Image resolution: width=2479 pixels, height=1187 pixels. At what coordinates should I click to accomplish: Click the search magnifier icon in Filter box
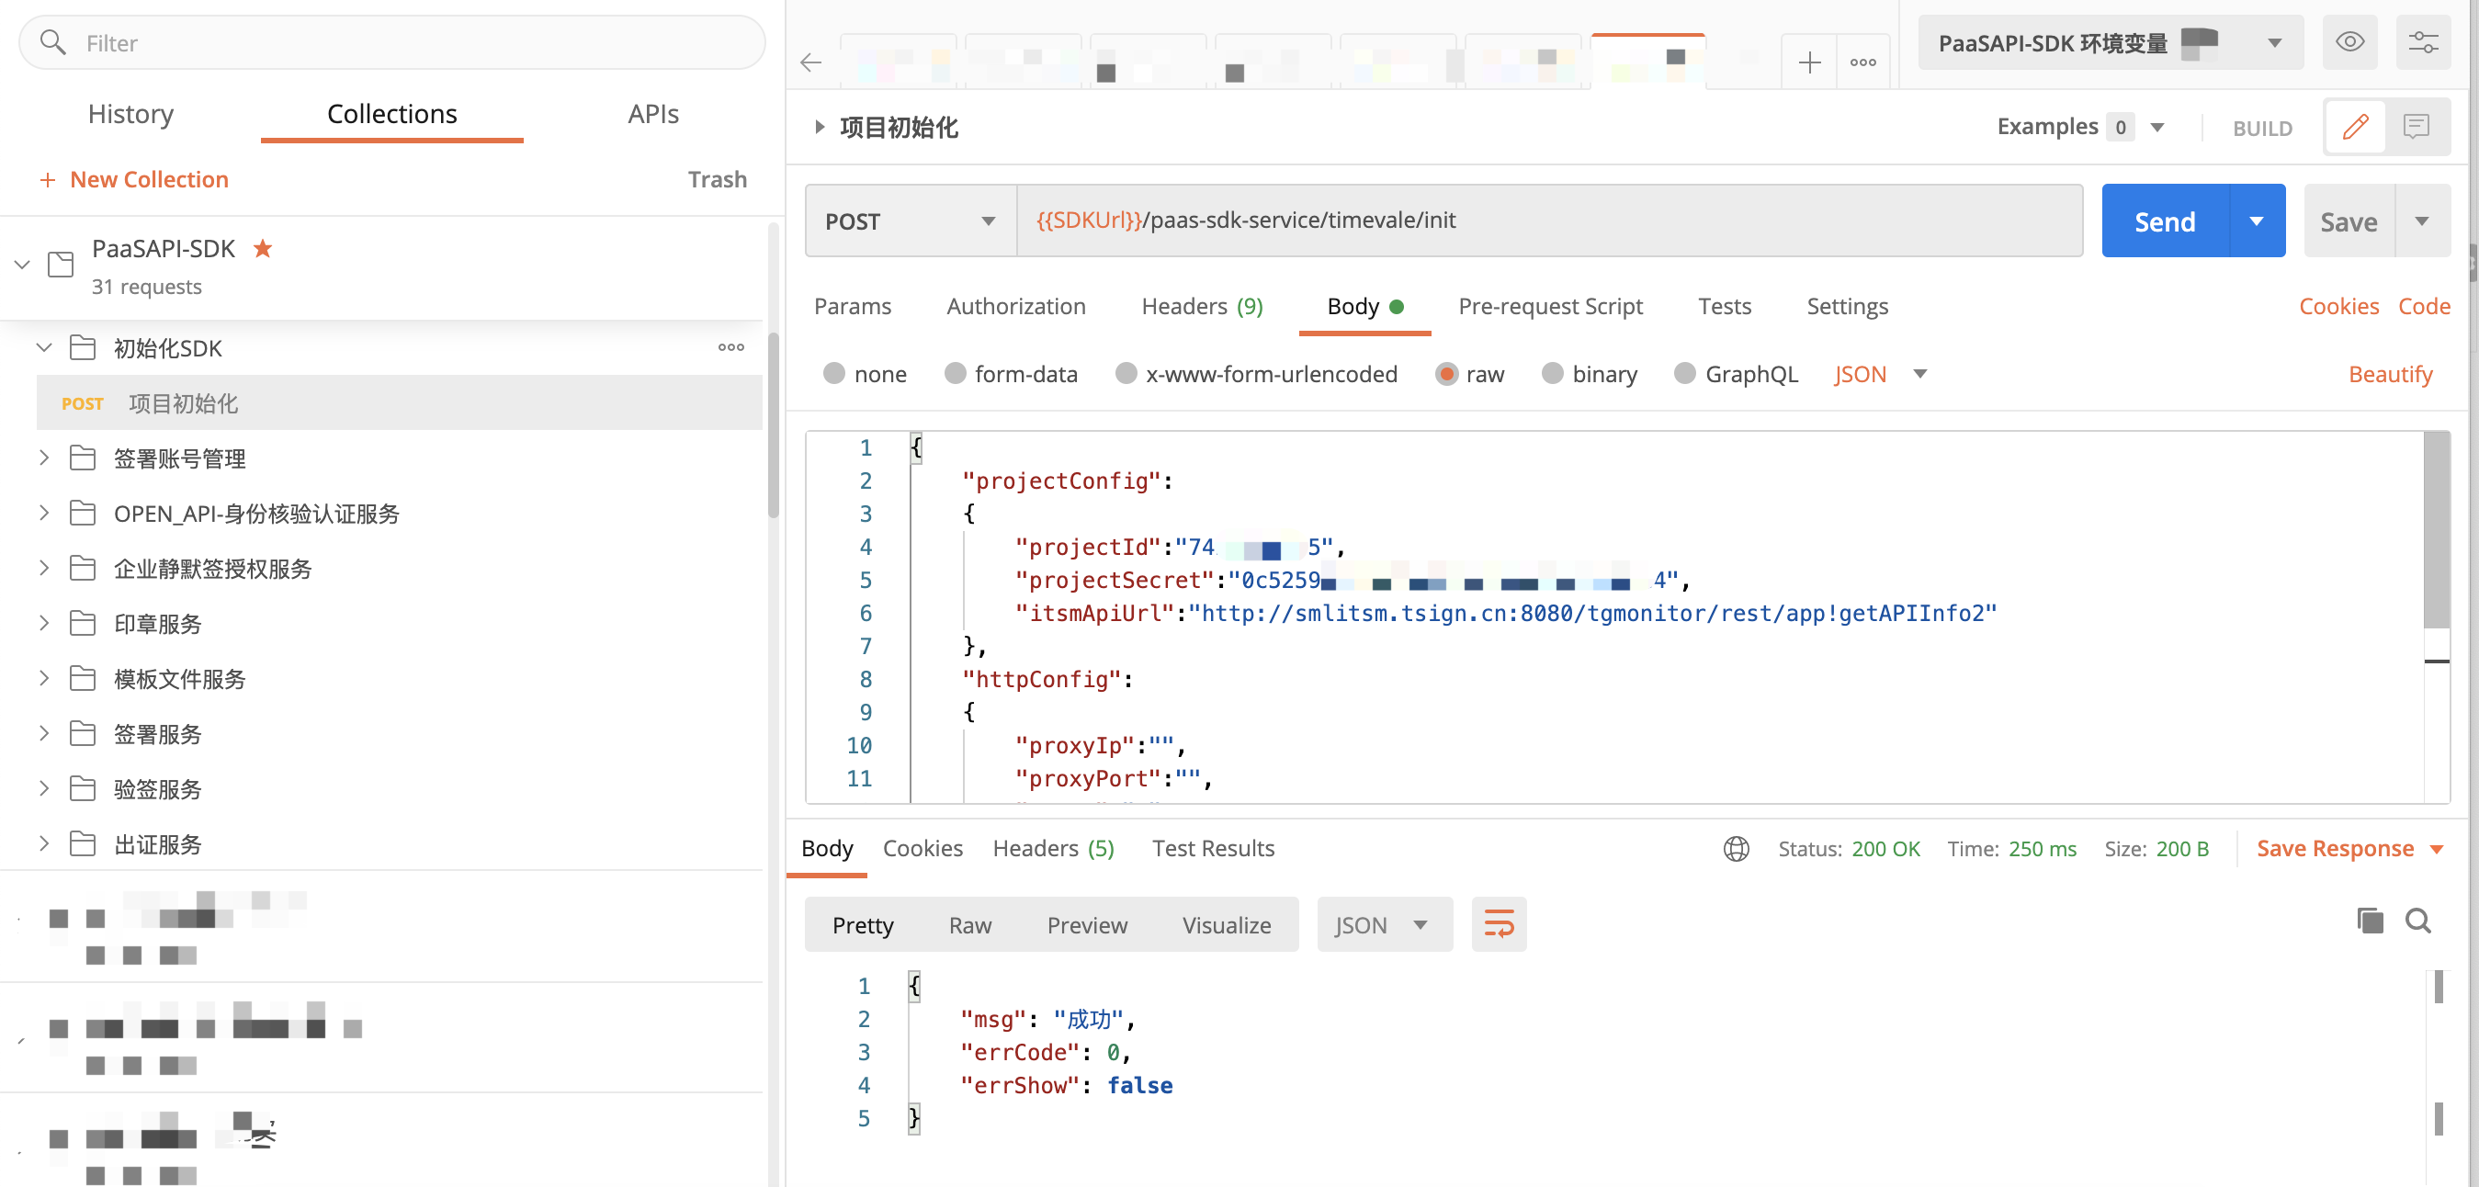pos(53,42)
